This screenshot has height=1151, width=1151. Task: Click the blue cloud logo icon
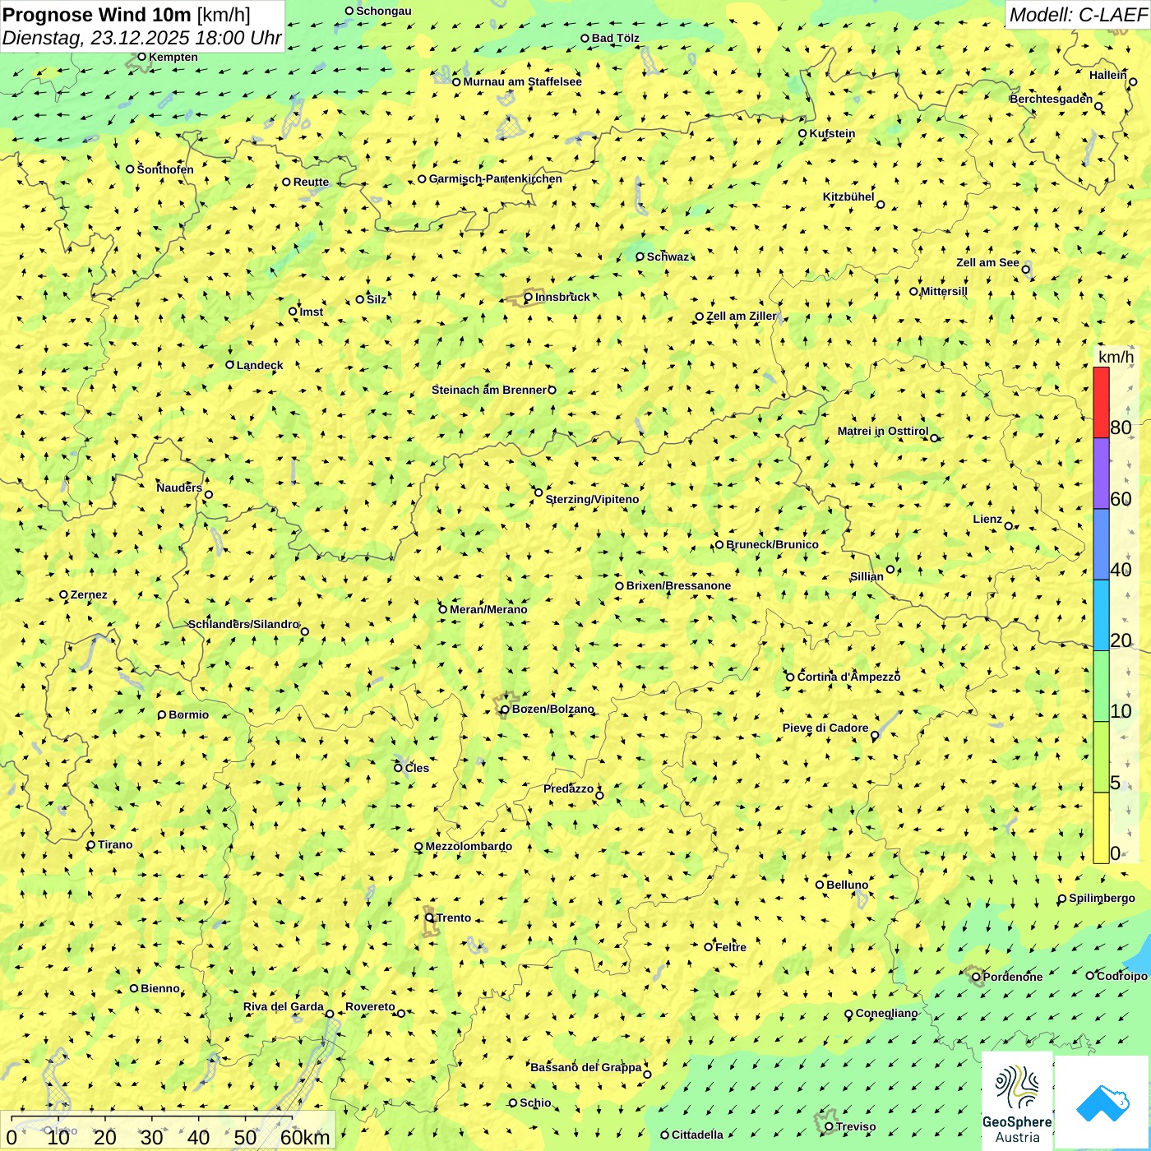click(x=1102, y=1103)
